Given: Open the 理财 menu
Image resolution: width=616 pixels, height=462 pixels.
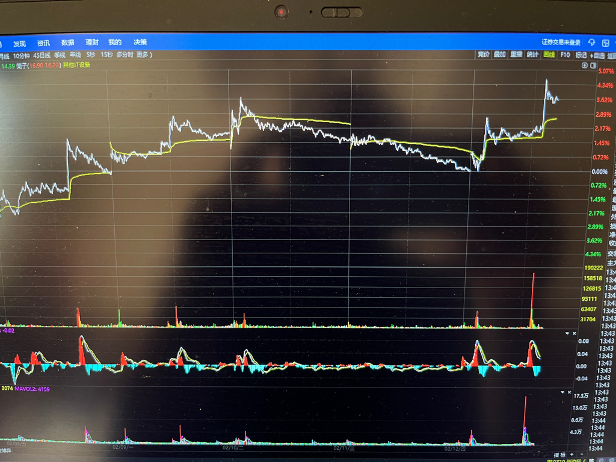Looking at the screenshot, I should [92, 42].
